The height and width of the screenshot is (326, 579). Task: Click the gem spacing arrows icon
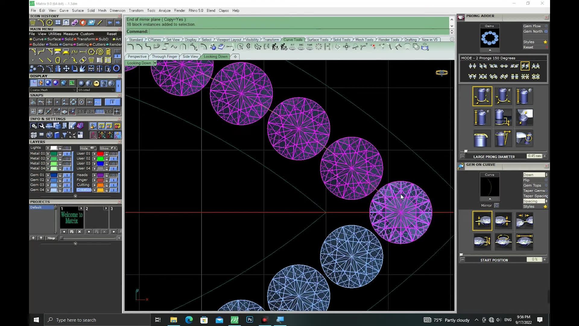click(524, 221)
